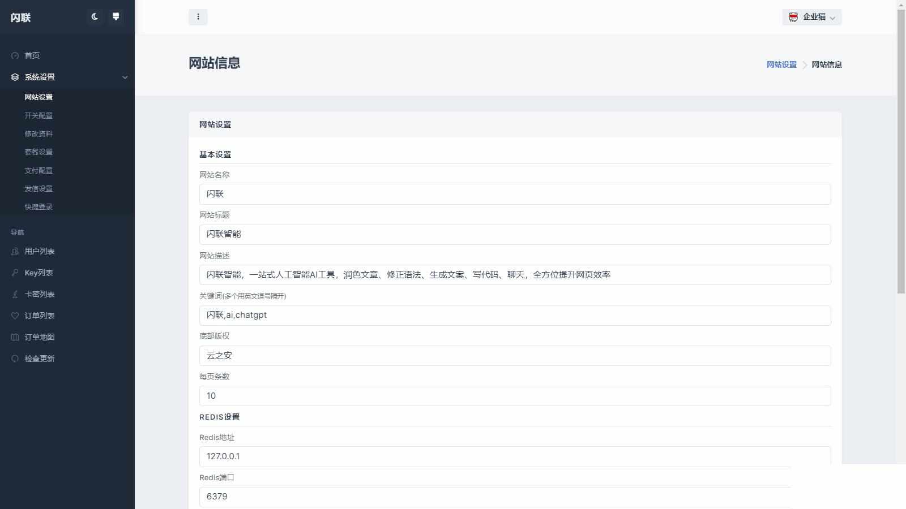Screen dimensions: 906x509
Task: Click the 订单列表 heart icon
Action: [x=15, y=316]
